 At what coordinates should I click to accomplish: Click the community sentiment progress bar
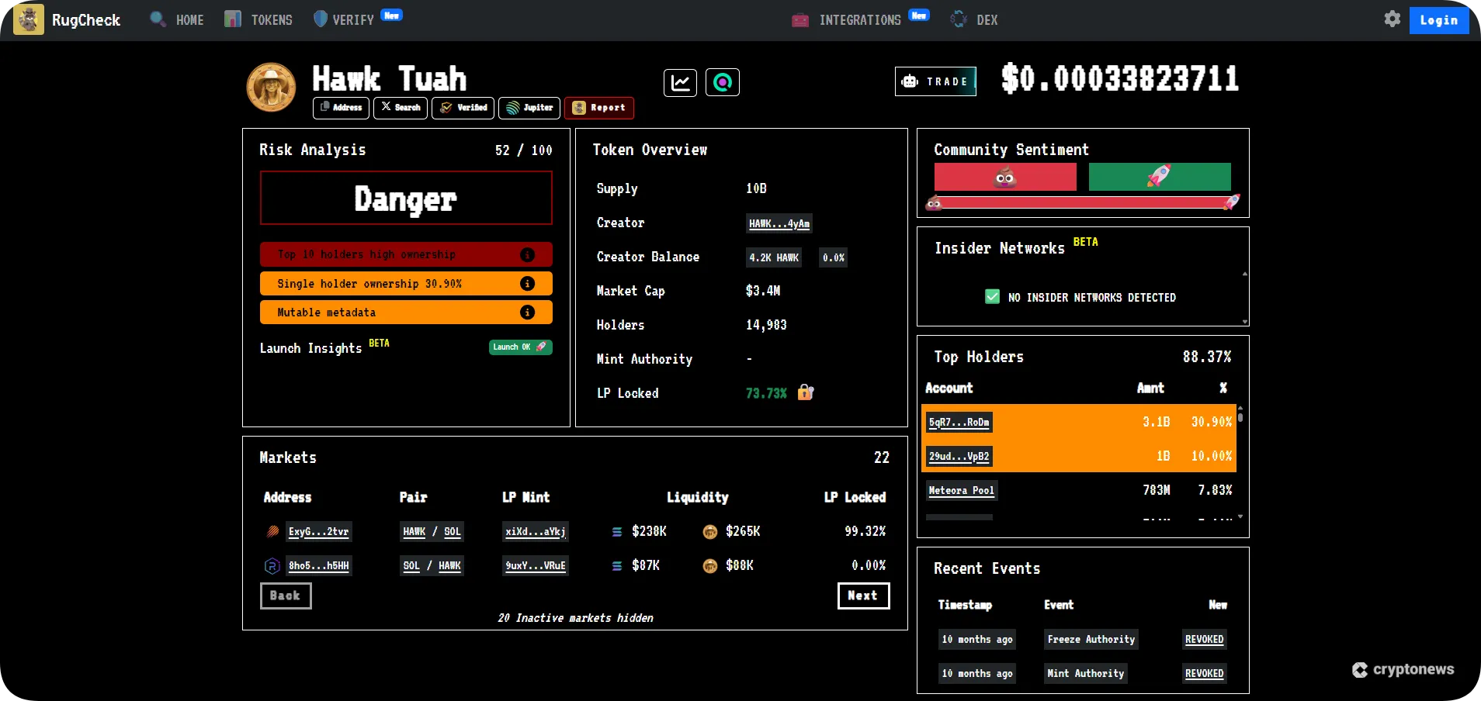point(1082,203)
